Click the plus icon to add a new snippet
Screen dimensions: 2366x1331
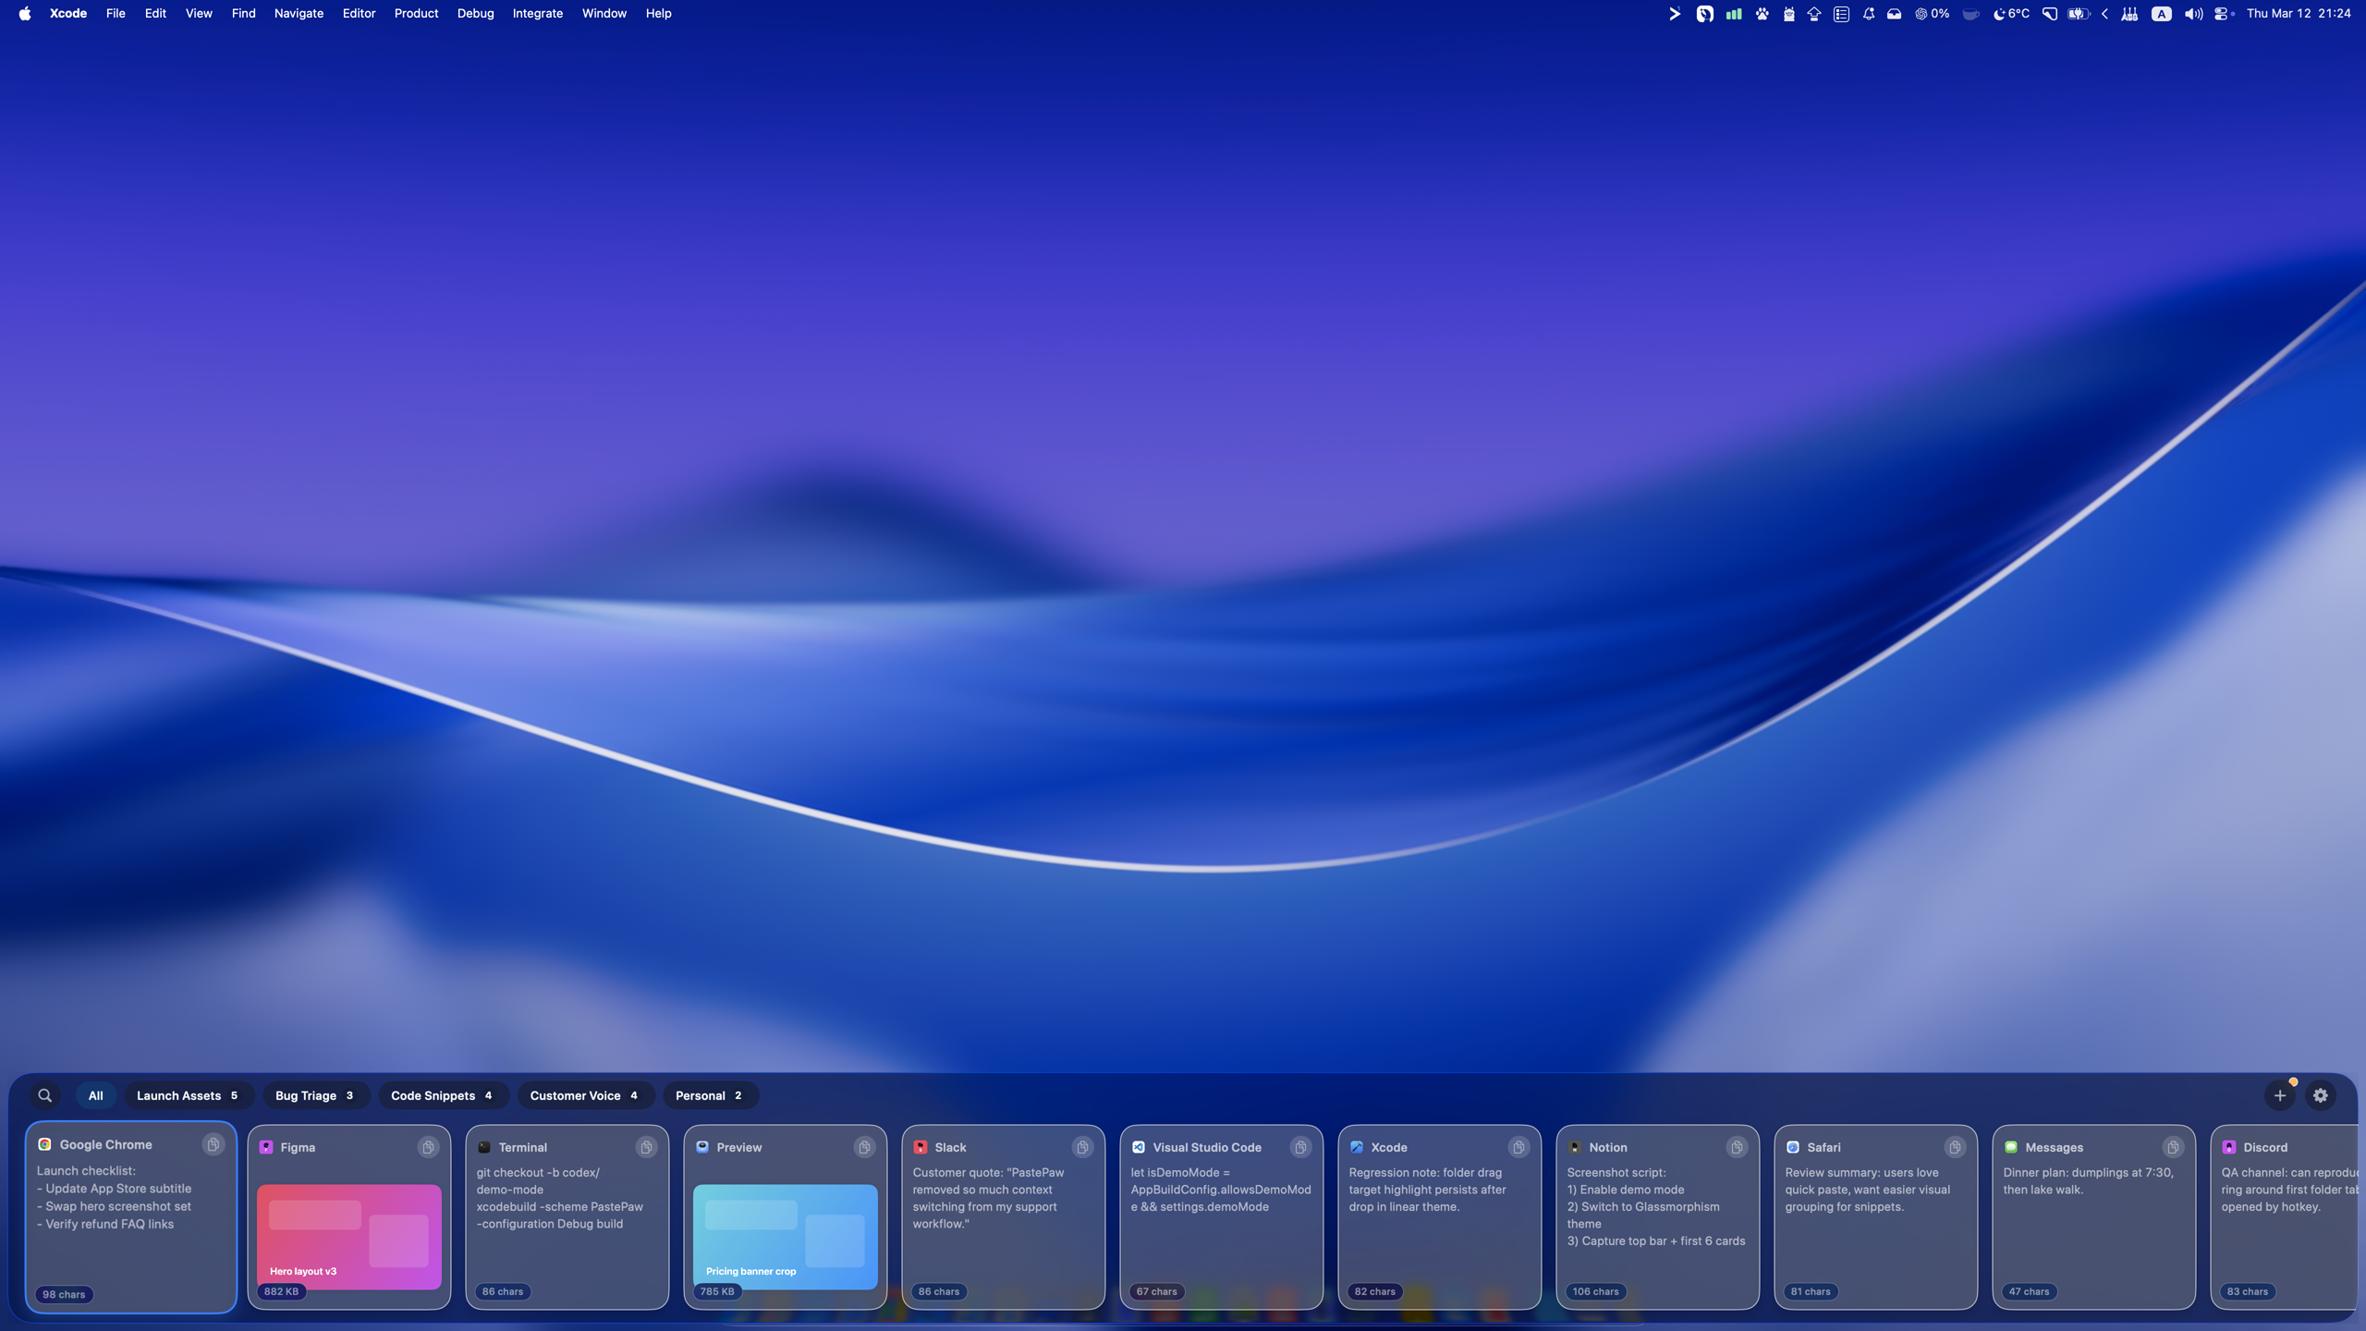[x=2280, y=1094]
